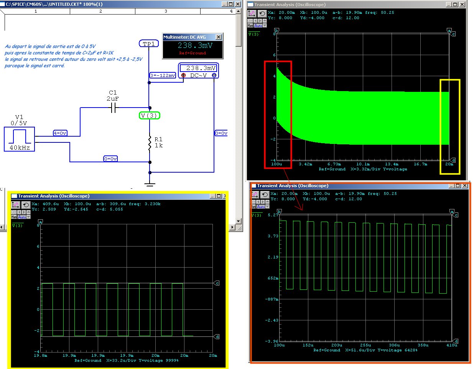The height and width of the screenshot is (369, 474).
Task: Toggle Auto scaling in top-right oscilloscope
Action: coord(258,26)
